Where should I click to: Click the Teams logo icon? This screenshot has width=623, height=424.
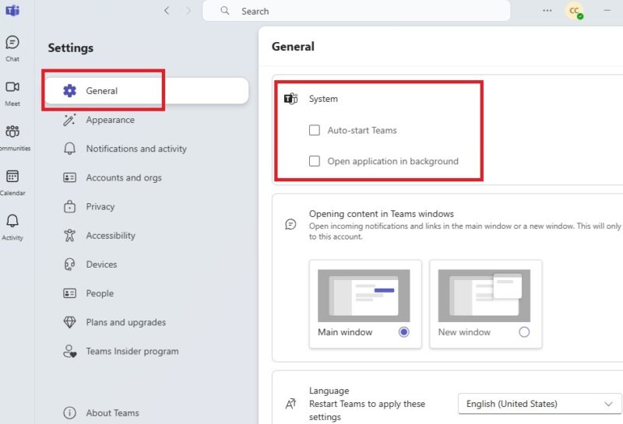pos(12,10)
